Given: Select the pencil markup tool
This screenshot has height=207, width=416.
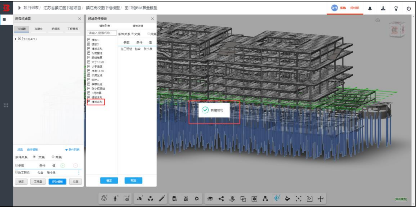Looking at the screenshot, I should (162, 198).
